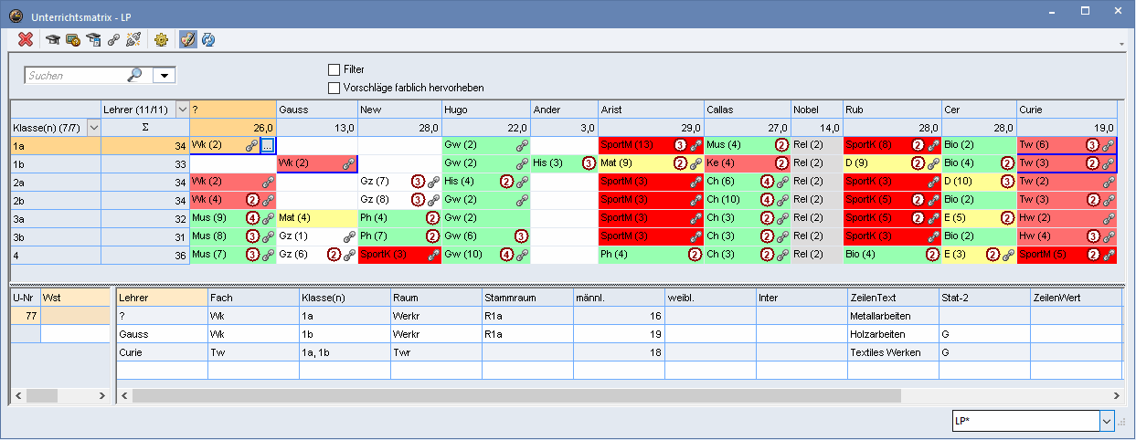Click the U-Nr value 77
Image resolution: width=1136 pixels, height=440 pixels.
tap(26, 315)
